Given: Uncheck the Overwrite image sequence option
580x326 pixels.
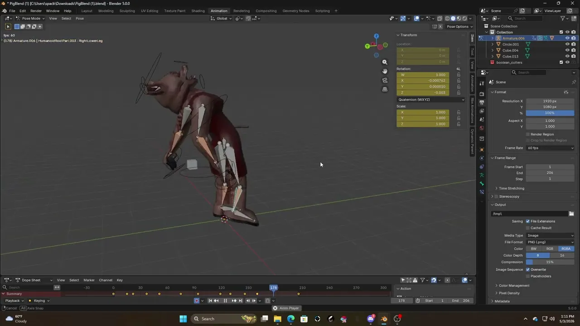Looking at the screenshot, I should (528, 269).
